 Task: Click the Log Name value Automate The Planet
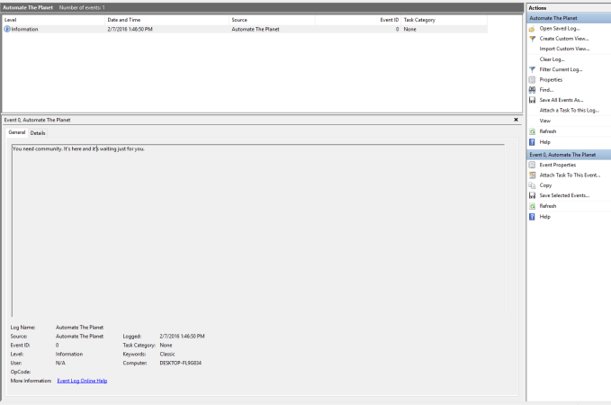79,328
